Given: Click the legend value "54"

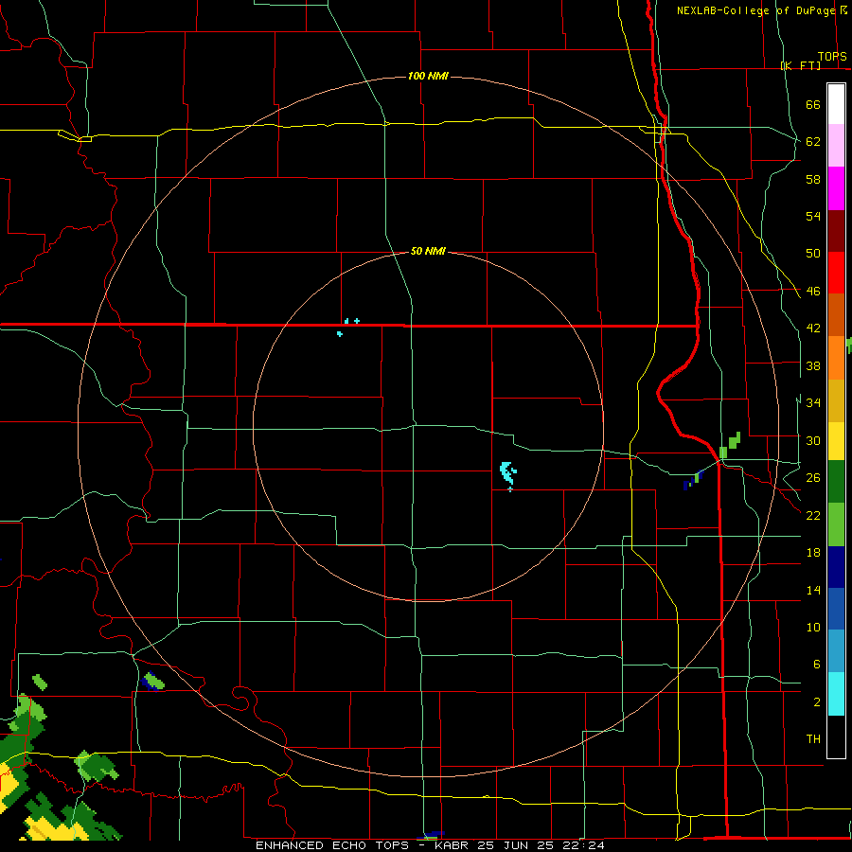Looking at the screenshot, I should pyautogui.click(x=813, y=216).
